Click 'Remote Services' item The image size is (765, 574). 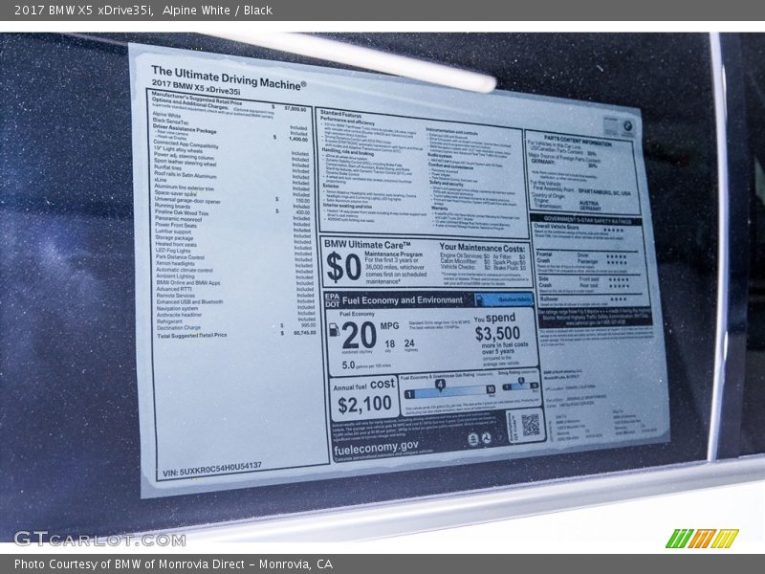click(x=176, y=296)
